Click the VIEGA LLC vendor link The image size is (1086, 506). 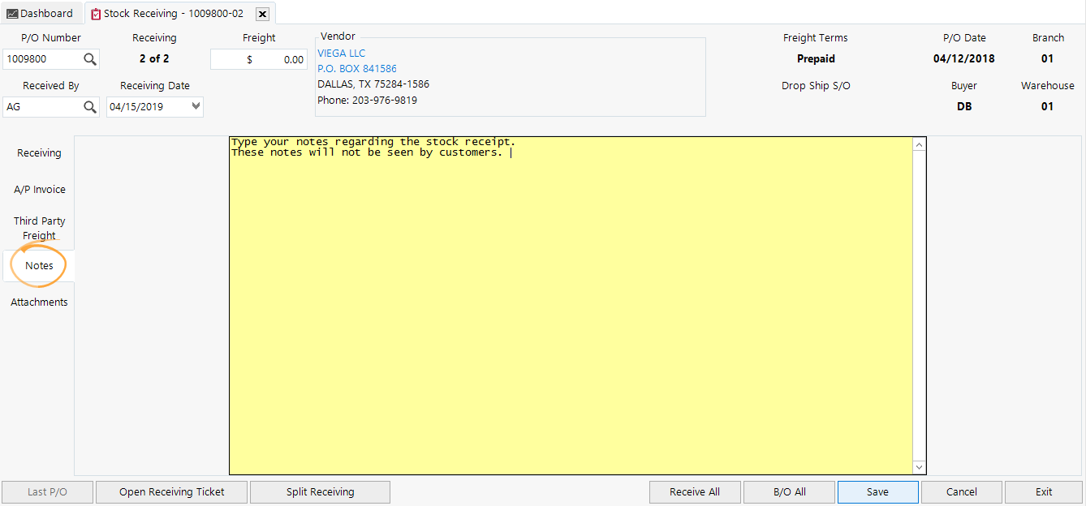[341, 53]
